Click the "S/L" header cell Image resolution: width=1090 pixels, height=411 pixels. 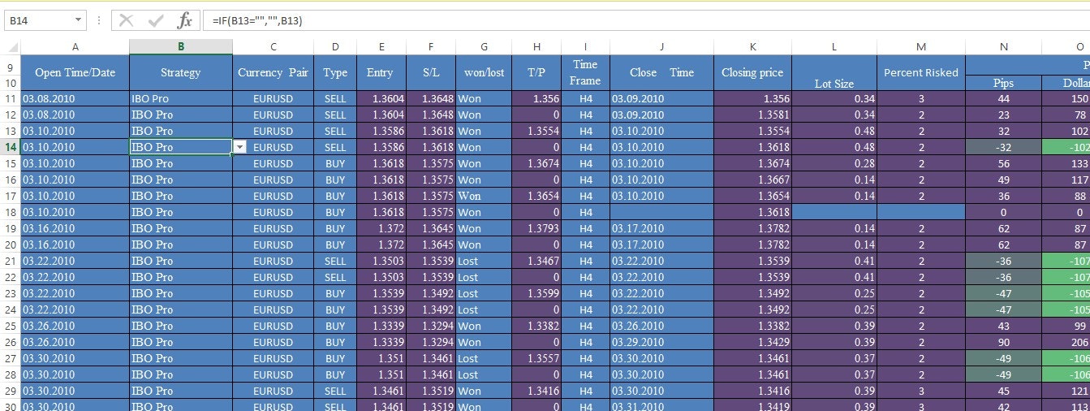tap(431, 72)
